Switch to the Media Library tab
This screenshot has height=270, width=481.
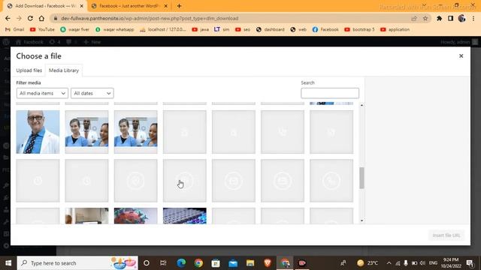(64, 70)
